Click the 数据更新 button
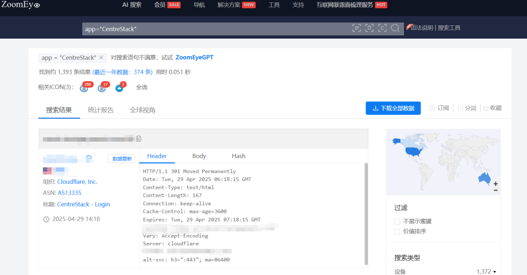 coord(122,159)
